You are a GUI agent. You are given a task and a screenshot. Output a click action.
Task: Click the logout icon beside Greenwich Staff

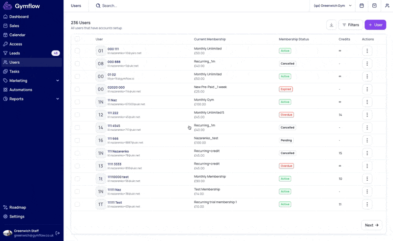pyautogui.click(x=57, y=233)
